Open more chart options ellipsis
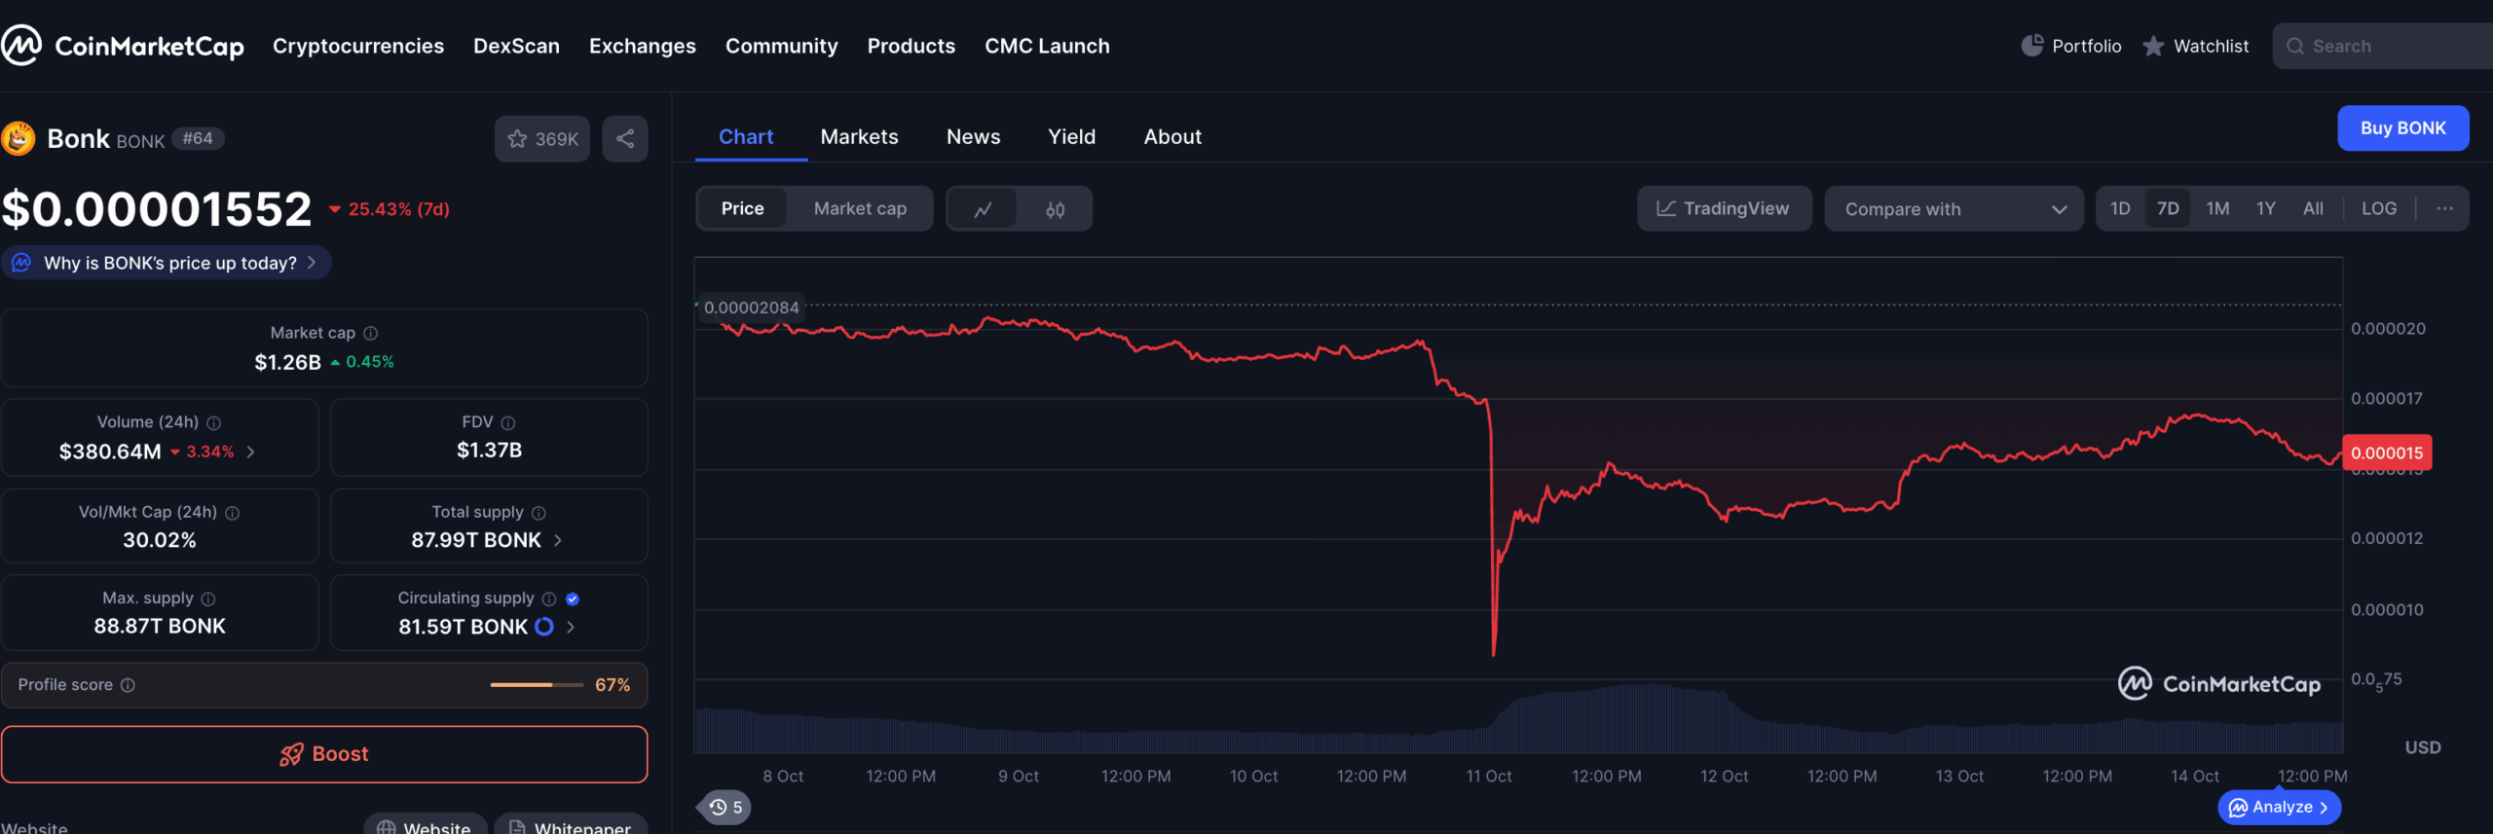The image size is (2493, 834). coord(2444,208)
